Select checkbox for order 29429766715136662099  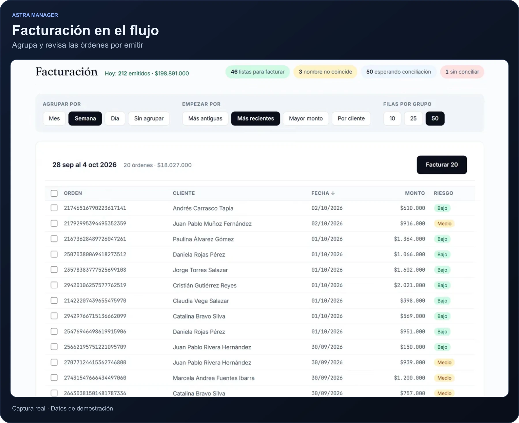(54, 316)
